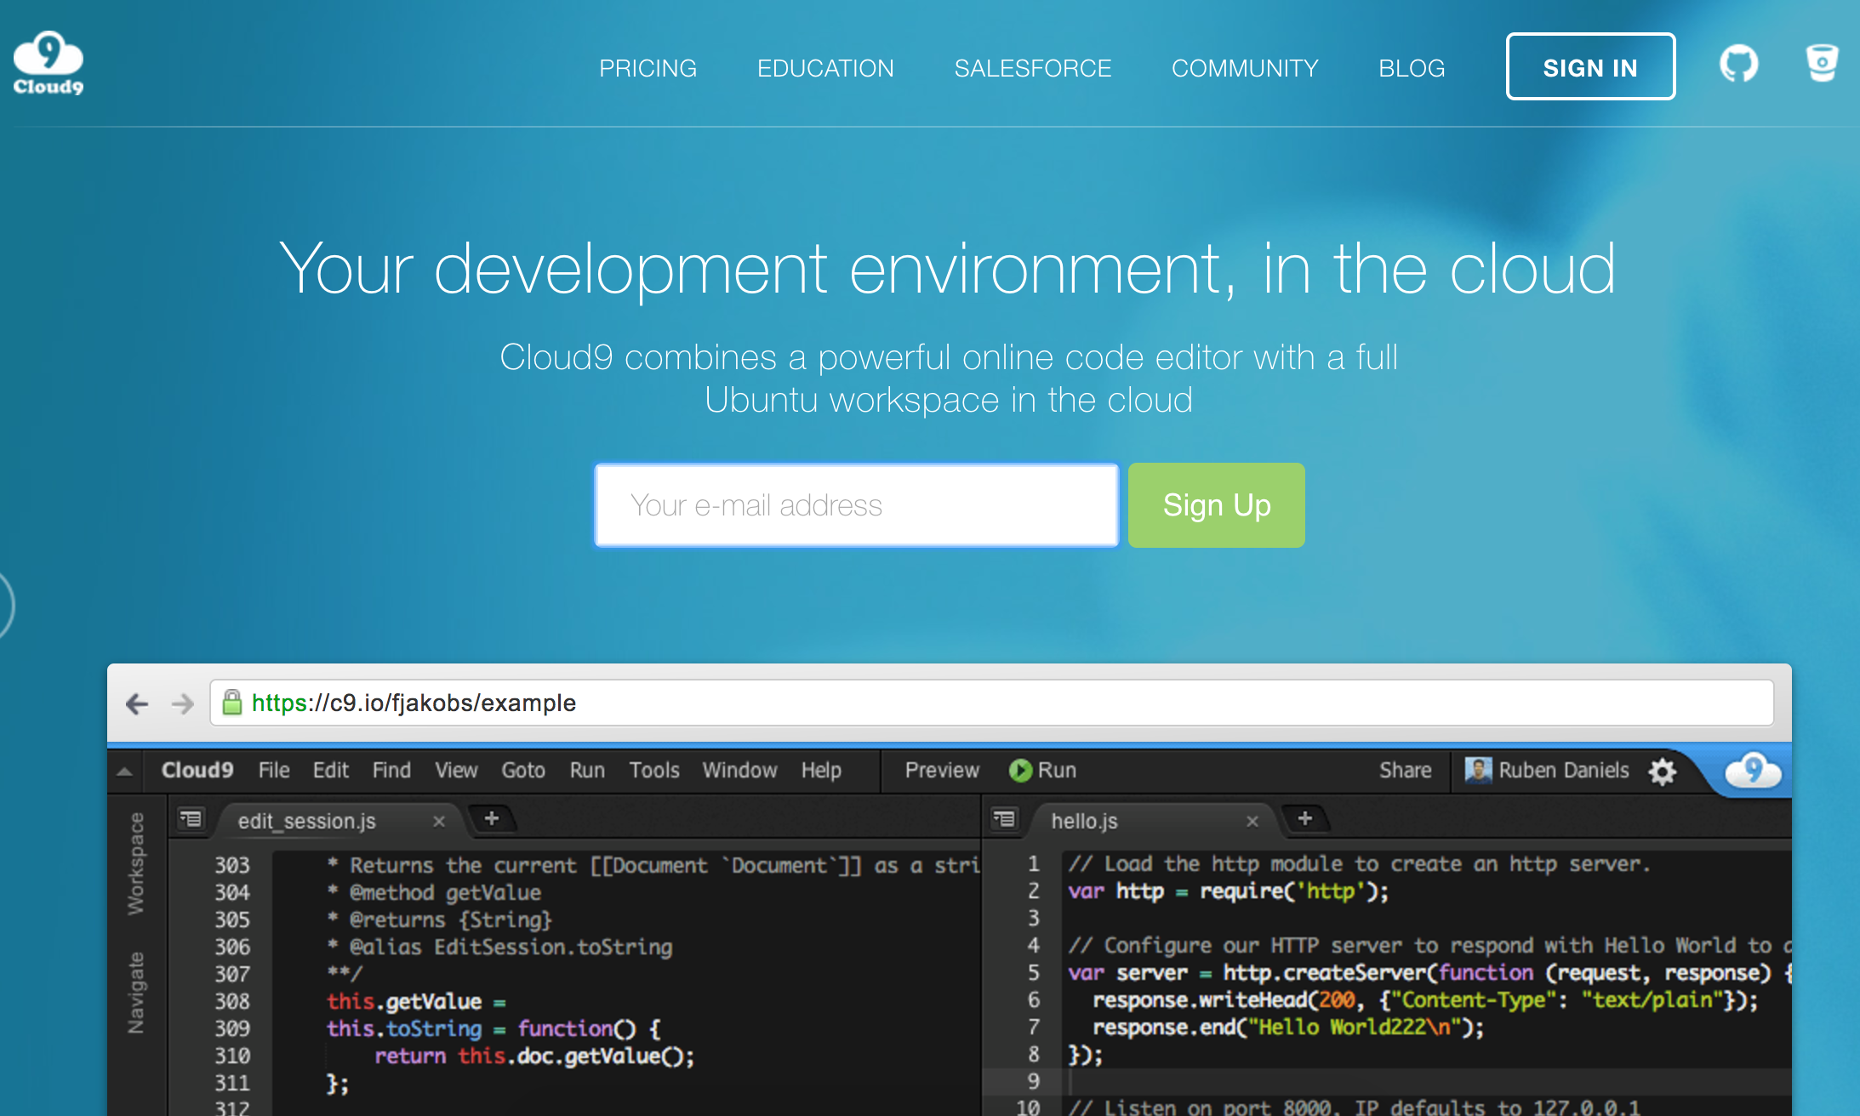Add a new tab next to hello.js

click(x=1304, y=818)
